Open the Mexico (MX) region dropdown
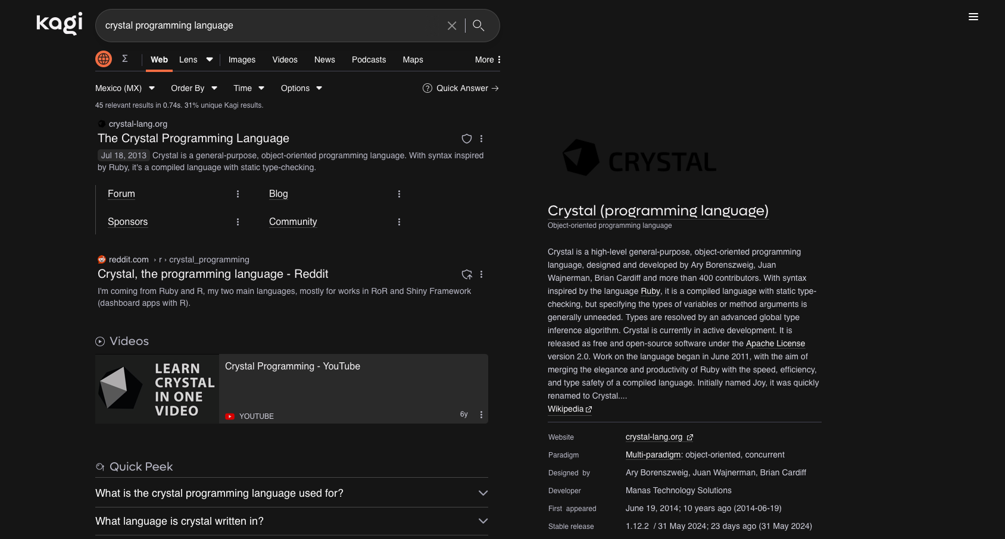This screenshot has width=1005, height=539. (125, 88)
